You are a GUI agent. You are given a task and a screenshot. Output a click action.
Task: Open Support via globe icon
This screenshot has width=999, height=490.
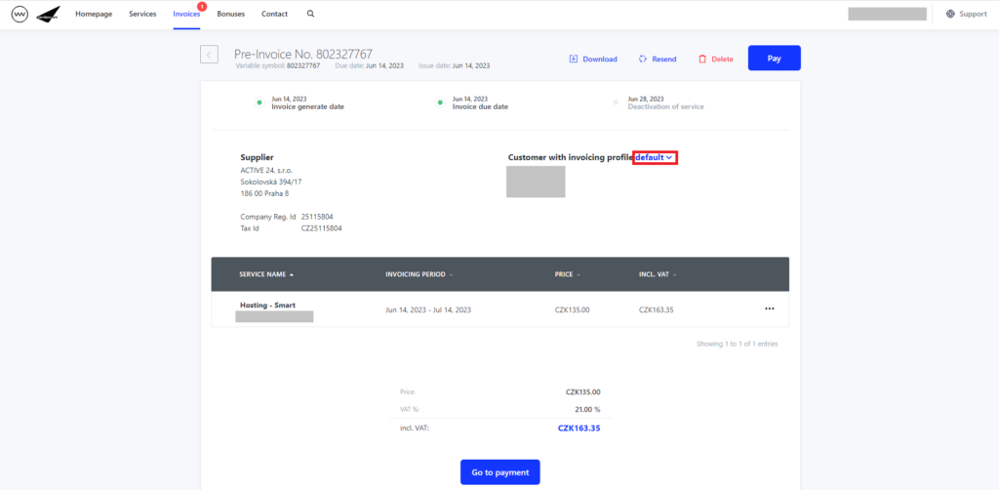coord(950,15)
